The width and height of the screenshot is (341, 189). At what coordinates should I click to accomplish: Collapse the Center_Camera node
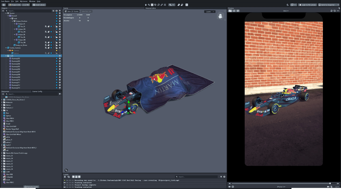tap(6, 48)
